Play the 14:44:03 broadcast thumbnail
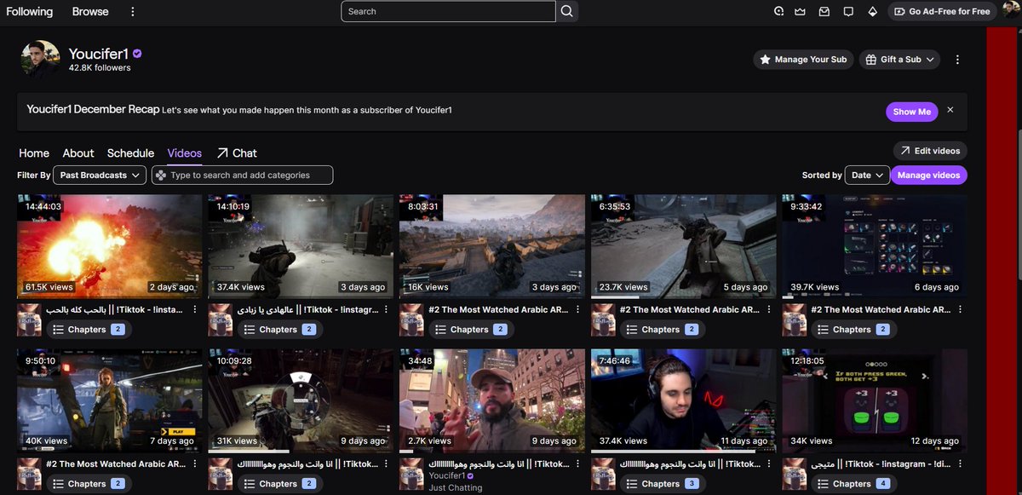 [x=110, y=245]
